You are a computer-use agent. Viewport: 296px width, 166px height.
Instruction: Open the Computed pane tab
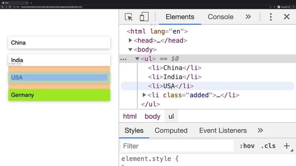pos(171,130)
